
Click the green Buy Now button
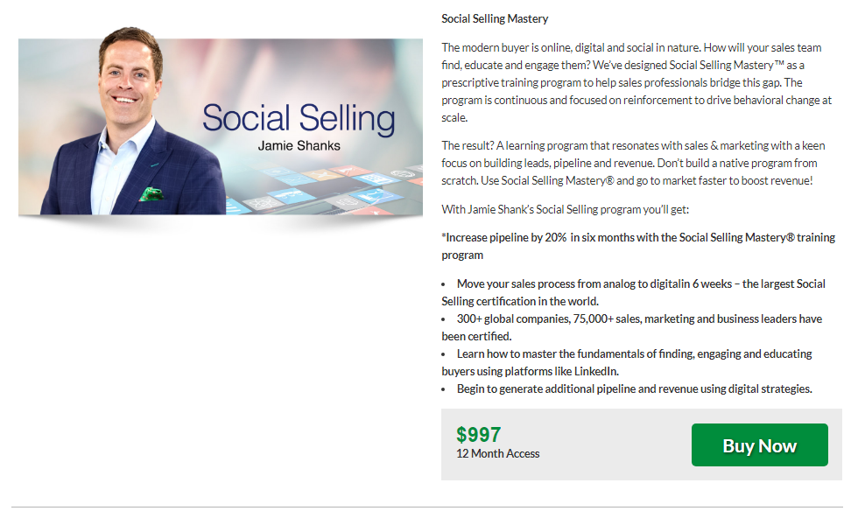[759, 445]
